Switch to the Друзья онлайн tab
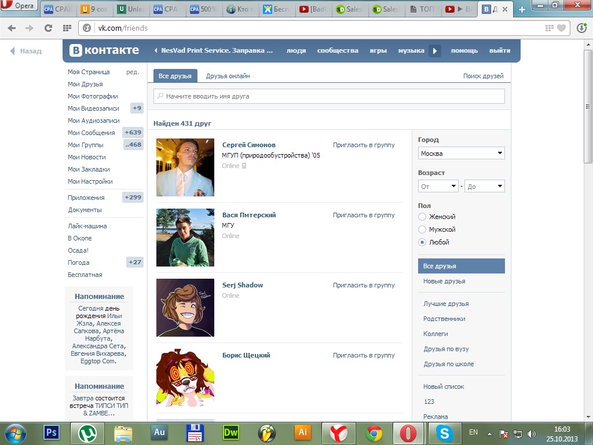The height and width of the screenshot is (445, 593). [x=228, y=76]
